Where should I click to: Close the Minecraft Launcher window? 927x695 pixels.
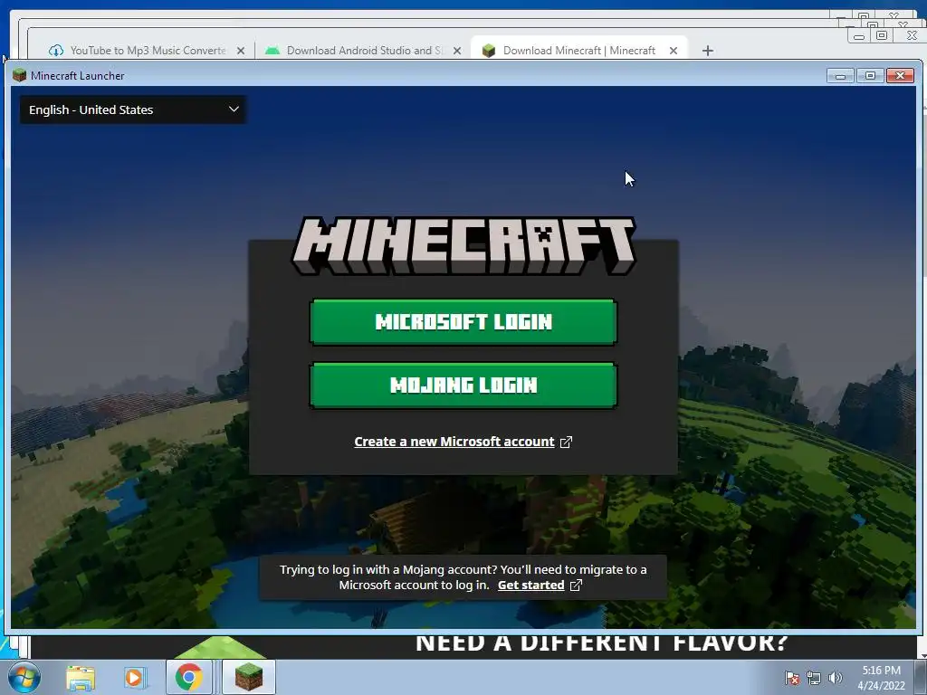click(x=901, y=76)
